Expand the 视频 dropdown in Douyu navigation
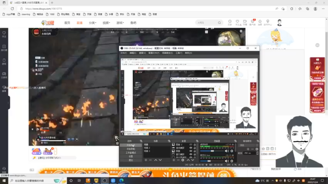 coord(106,23)
